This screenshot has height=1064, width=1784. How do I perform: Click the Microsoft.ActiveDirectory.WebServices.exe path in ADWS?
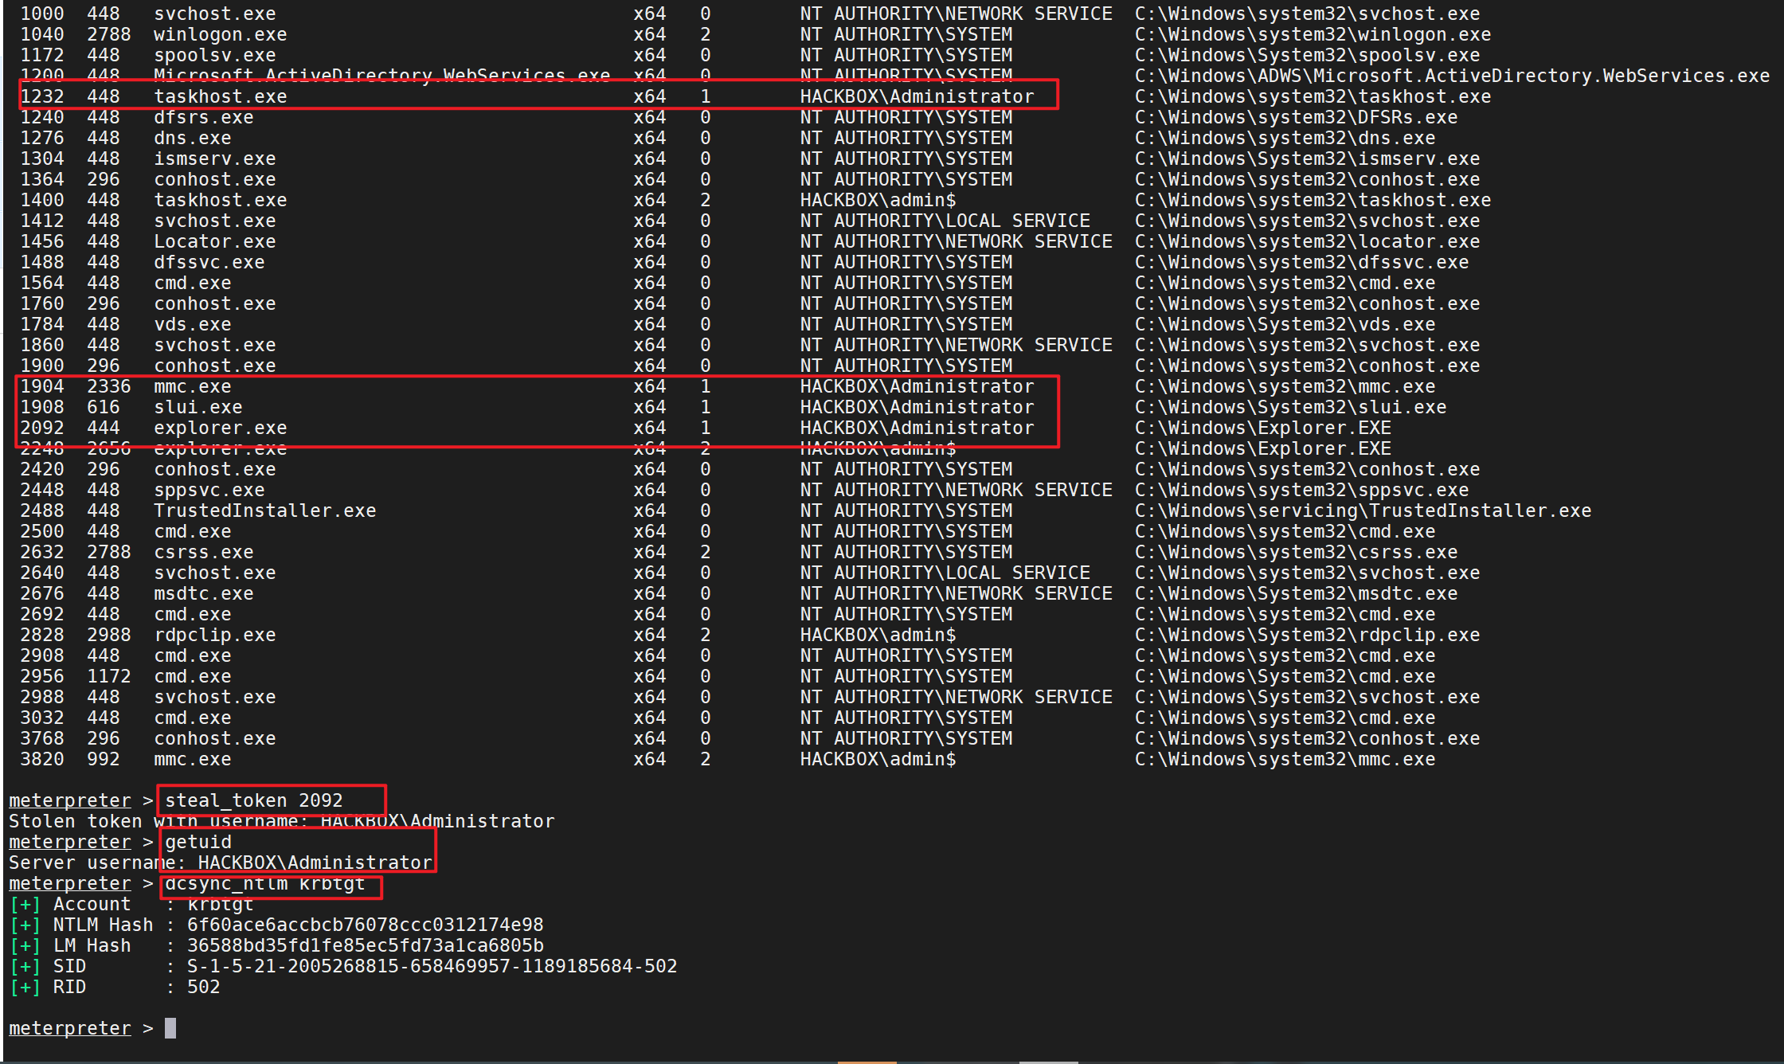click(1451, 76)
